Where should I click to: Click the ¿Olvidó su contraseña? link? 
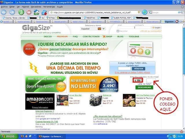tap(151, 31)
